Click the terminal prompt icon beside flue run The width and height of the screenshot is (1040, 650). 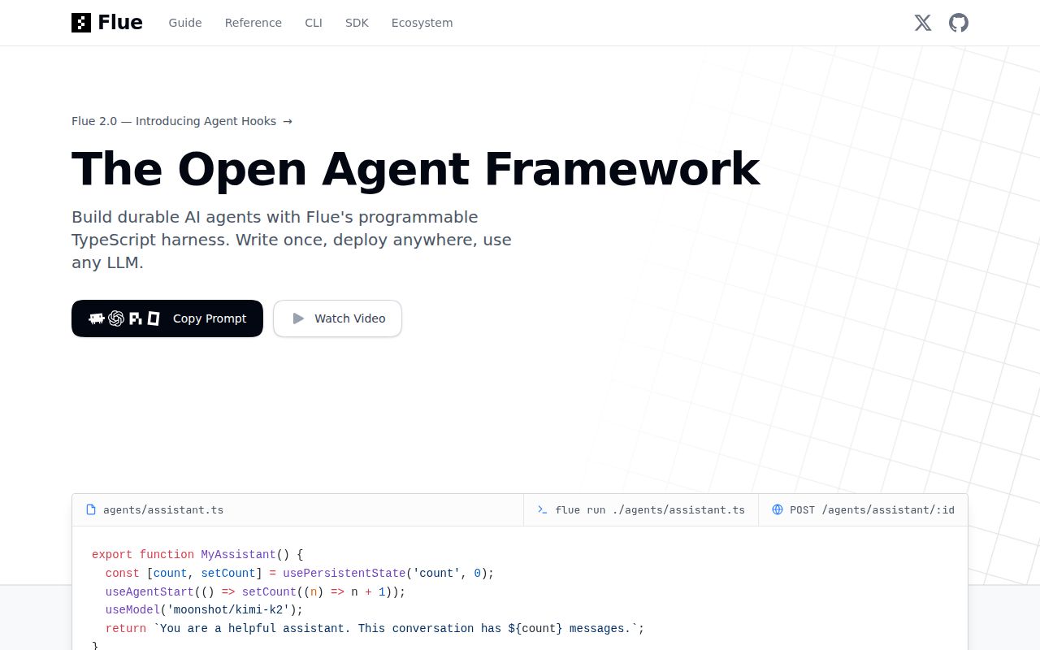coord(542,509)
